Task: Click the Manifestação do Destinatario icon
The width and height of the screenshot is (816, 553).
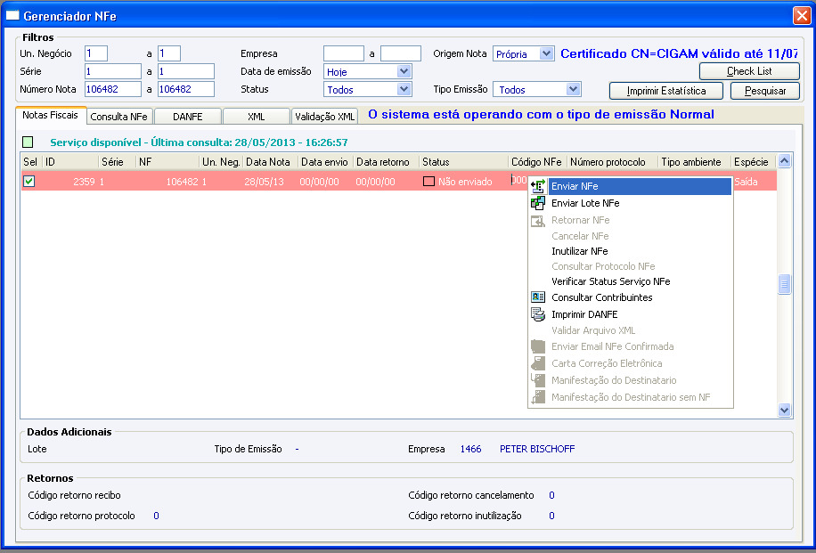Action: (x=537, y=380)
